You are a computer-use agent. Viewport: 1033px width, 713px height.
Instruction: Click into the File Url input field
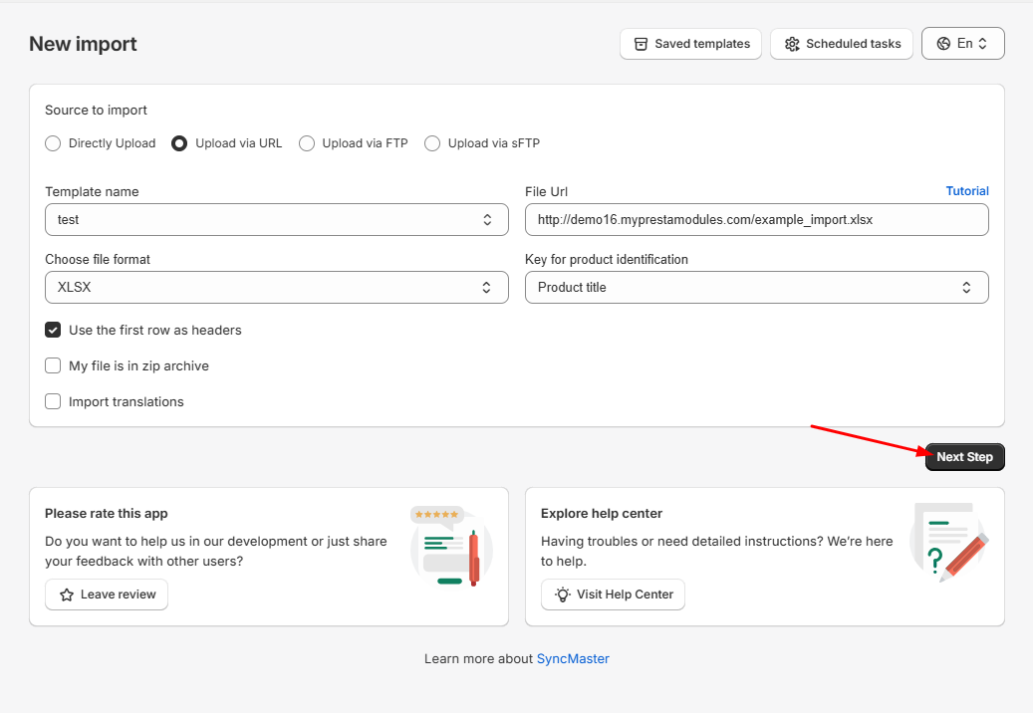pyautogui.click(x=756, y=219)
